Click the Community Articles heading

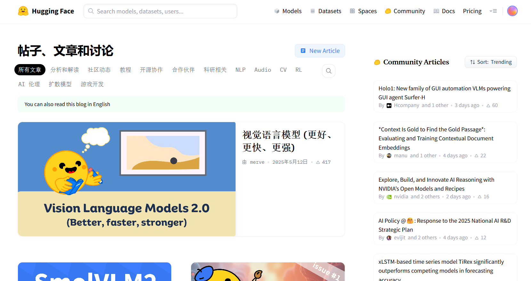point(416,62)
